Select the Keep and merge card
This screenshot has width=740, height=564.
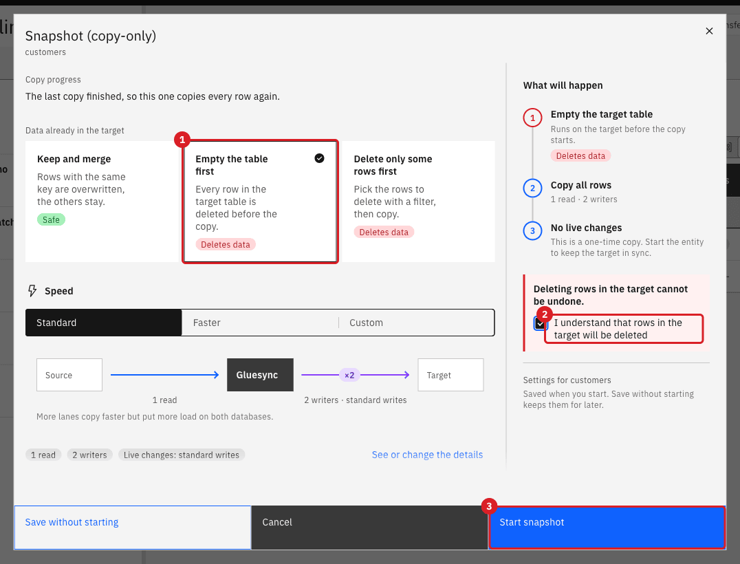coord(102,202)
